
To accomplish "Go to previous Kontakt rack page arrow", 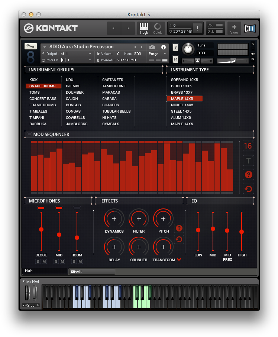I will point(113,28).
